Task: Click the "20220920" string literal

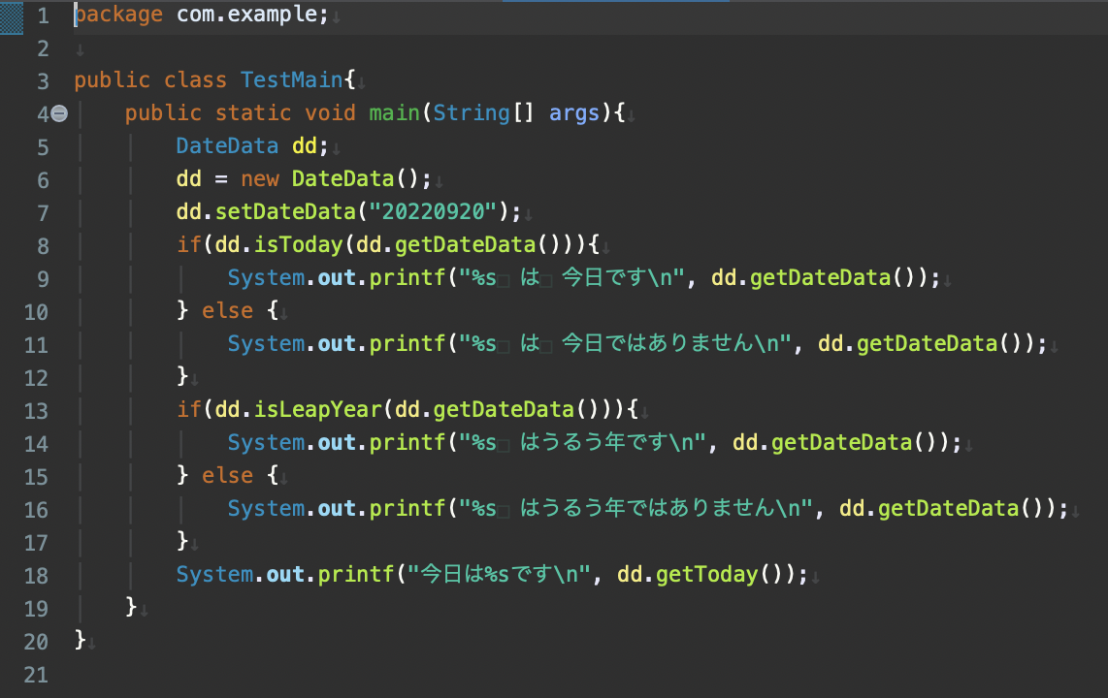Action: click(433, 211)
